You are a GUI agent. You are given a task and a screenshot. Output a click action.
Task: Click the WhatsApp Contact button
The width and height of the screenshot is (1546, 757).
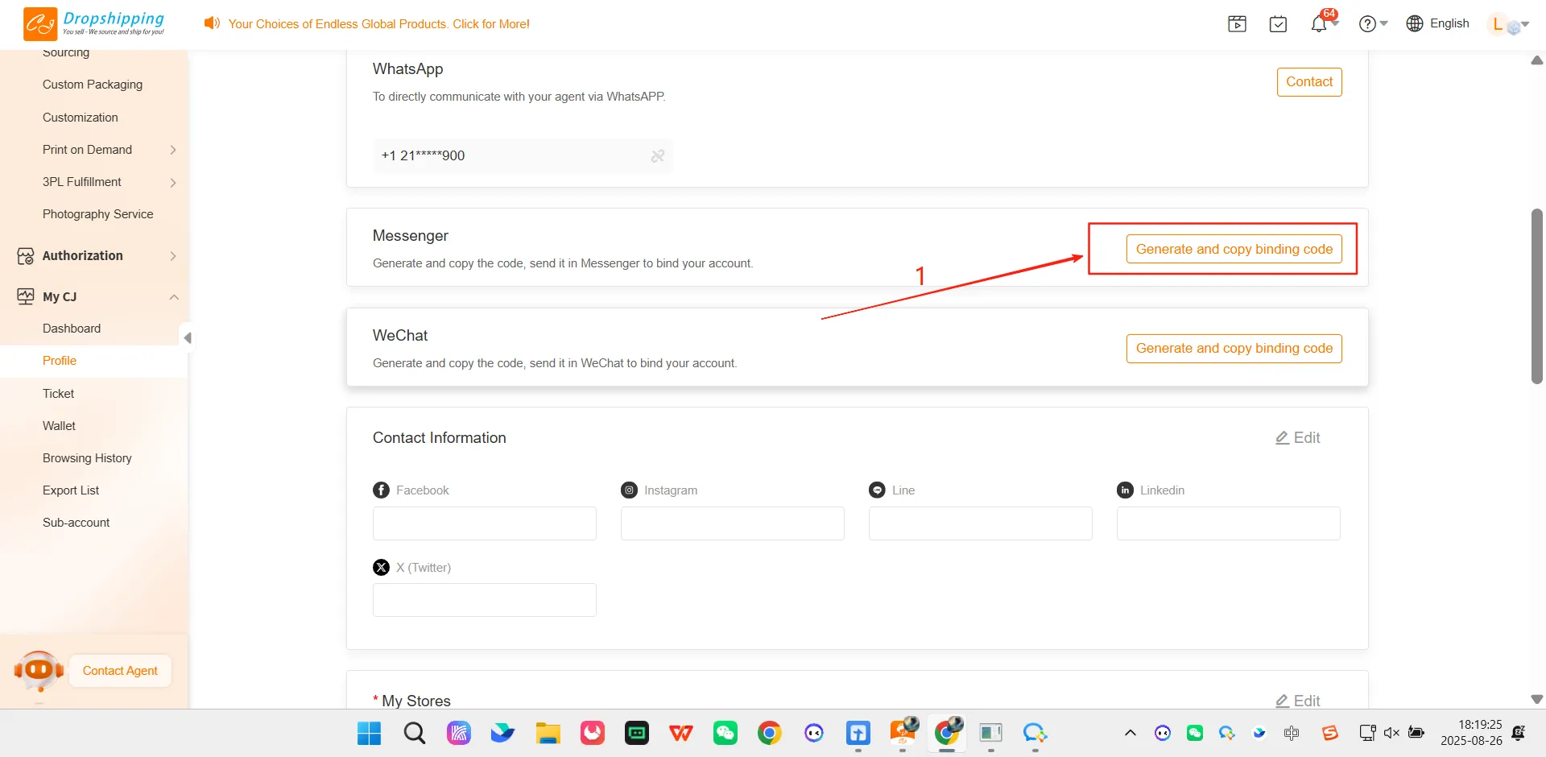[x=1308, y=82]
